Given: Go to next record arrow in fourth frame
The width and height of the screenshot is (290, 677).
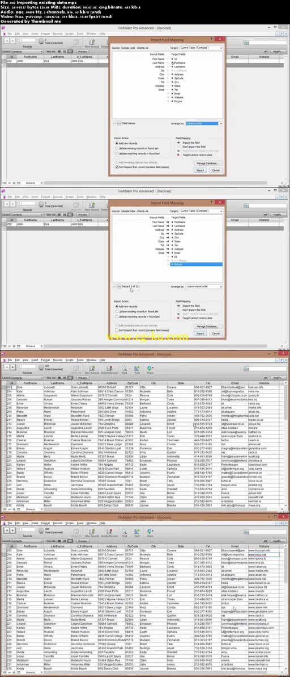Looking at the screenshot, I should click(x=12, y=530).
